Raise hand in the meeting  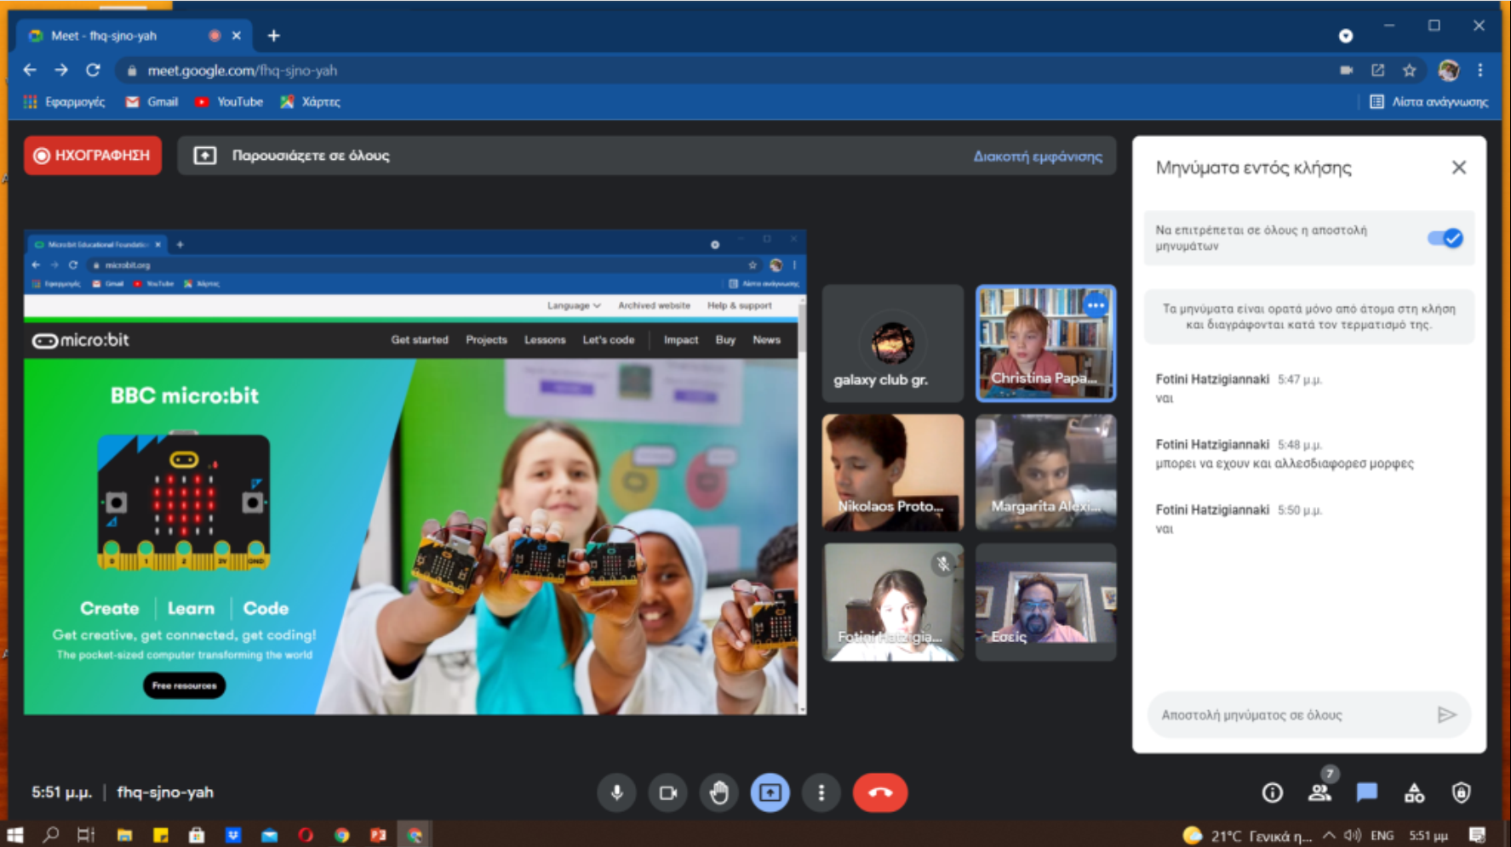(x=719, y=793)
